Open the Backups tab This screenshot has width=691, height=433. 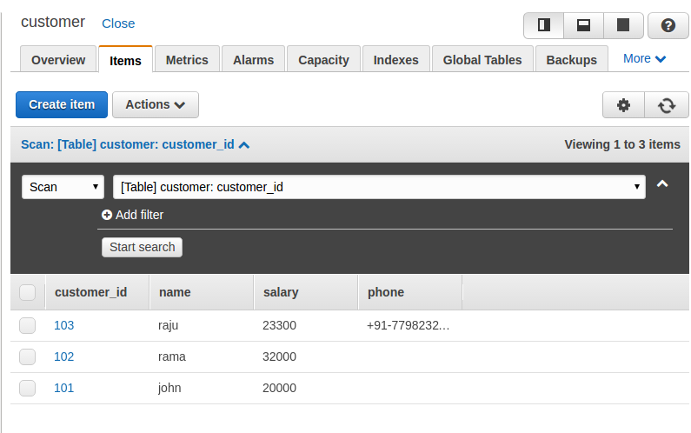coord(572,60)
